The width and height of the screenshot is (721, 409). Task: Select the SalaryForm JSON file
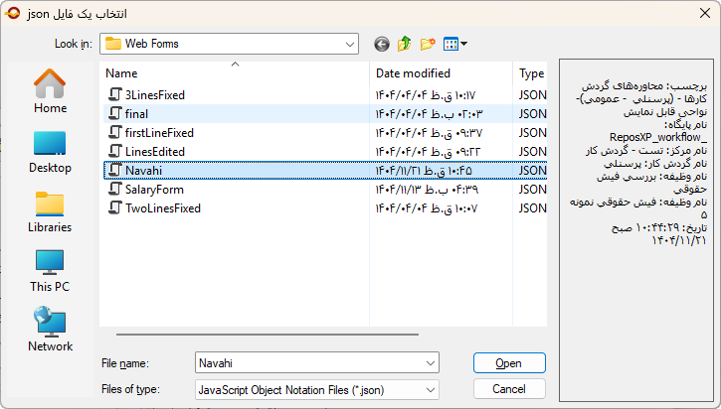(154, 190)
